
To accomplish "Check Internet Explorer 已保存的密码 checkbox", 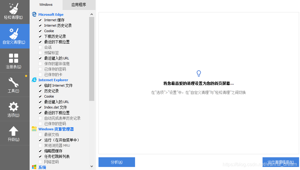I will 40,124.
